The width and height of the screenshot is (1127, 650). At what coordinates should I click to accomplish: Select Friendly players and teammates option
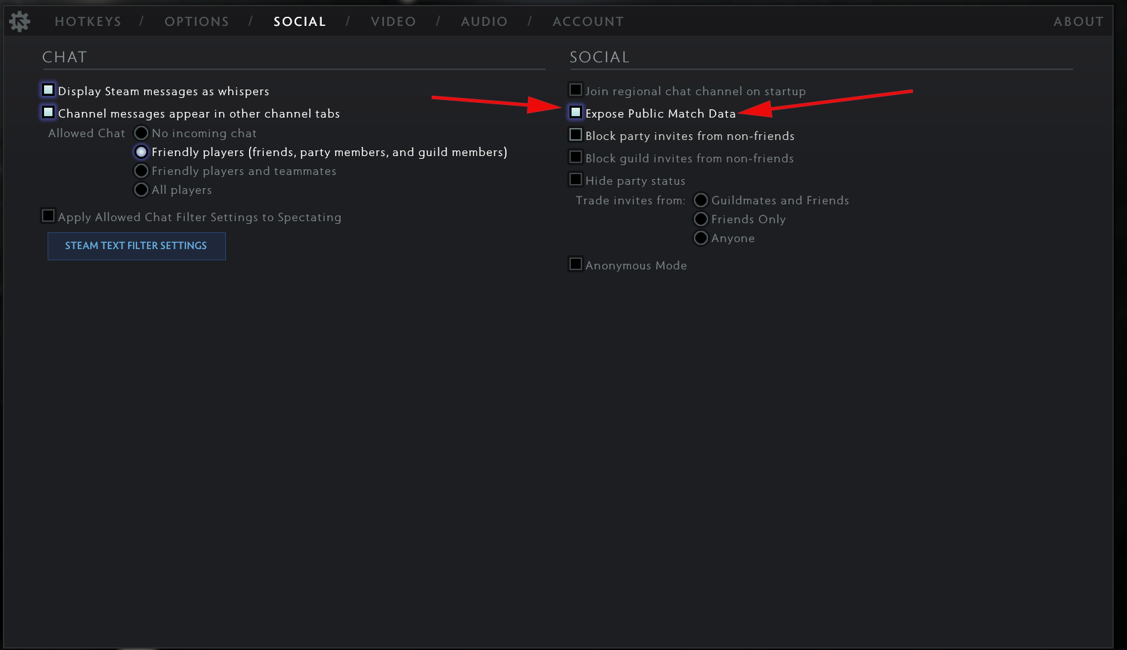(141, 171)
